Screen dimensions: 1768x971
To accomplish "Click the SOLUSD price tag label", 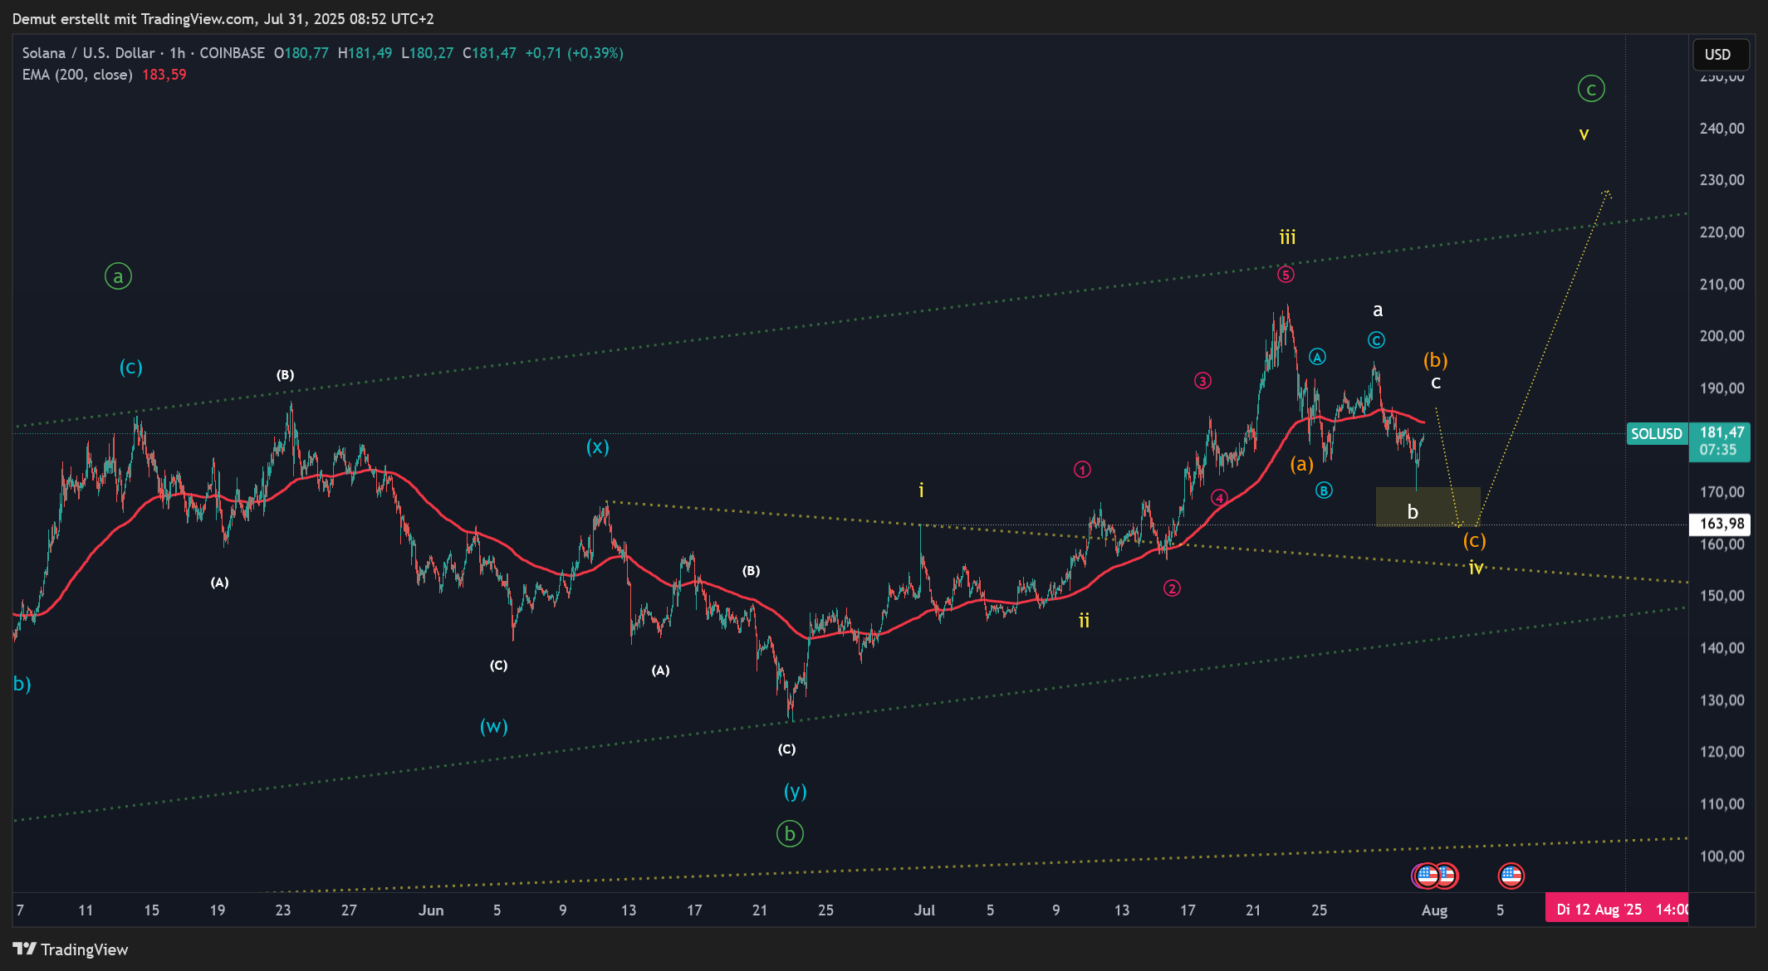I will 1656,433.
